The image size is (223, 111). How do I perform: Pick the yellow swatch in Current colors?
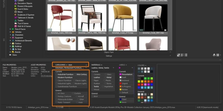[x=142, y=81]
